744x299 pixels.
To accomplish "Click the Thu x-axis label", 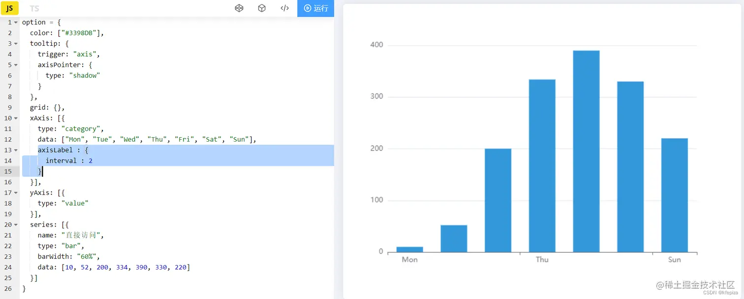I will pyautogui.click(x=542, y=260).
